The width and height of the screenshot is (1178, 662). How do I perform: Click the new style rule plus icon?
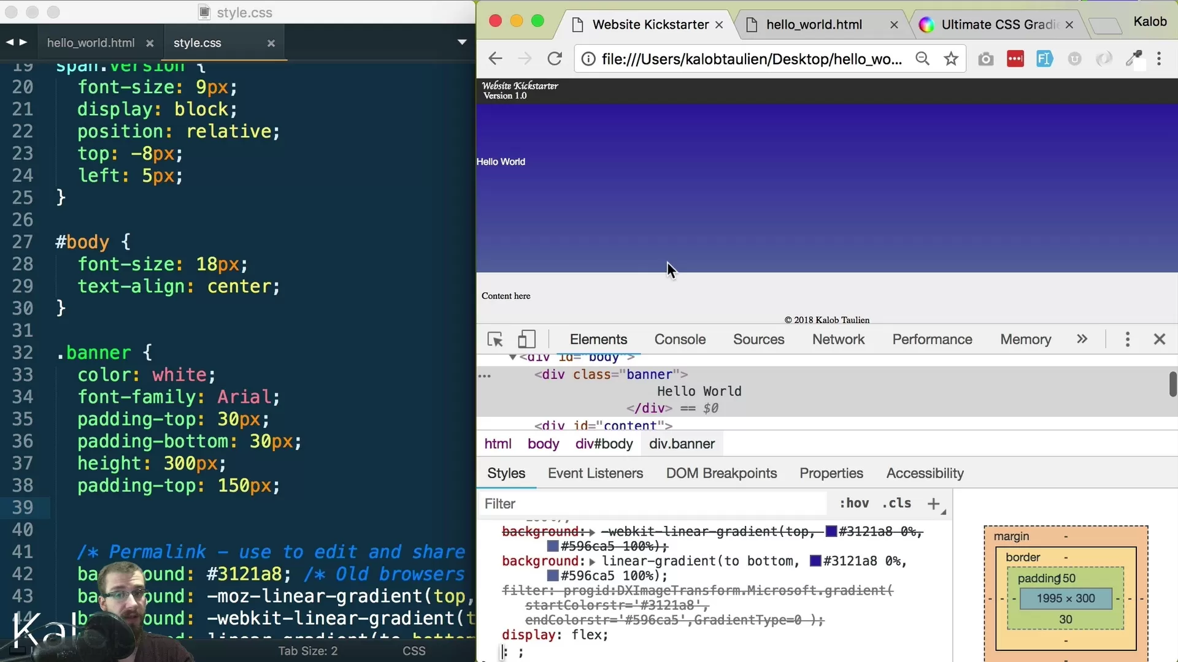pyautogui.click(x=934, y=504)
